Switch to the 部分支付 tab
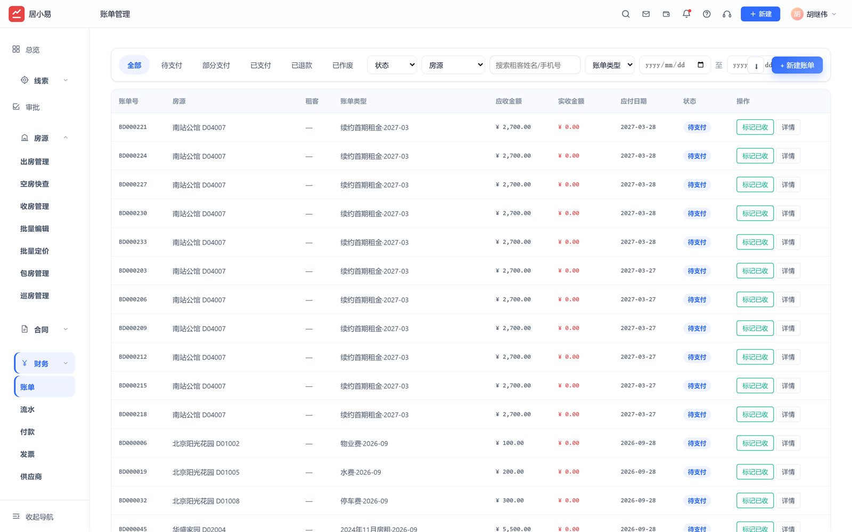The width and height of the screenshot is (852, 532). point(216,65)
